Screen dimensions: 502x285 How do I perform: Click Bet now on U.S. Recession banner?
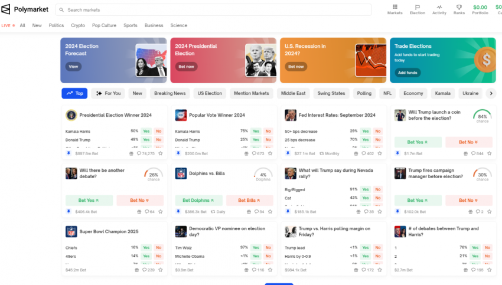coord(296,67)
